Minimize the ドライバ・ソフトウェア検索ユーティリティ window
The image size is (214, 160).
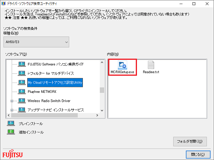[181, 4]
